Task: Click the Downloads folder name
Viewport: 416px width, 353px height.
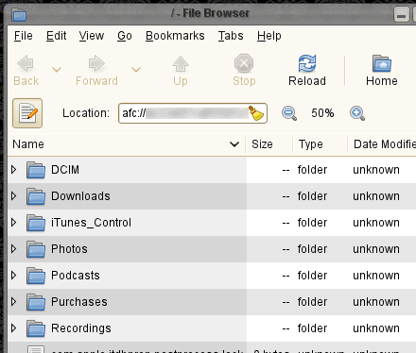Action: (x=80, y=196)
